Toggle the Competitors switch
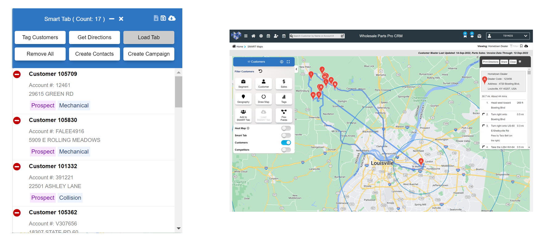The width and height of the screenshot is (555, 241). (286, 150)
